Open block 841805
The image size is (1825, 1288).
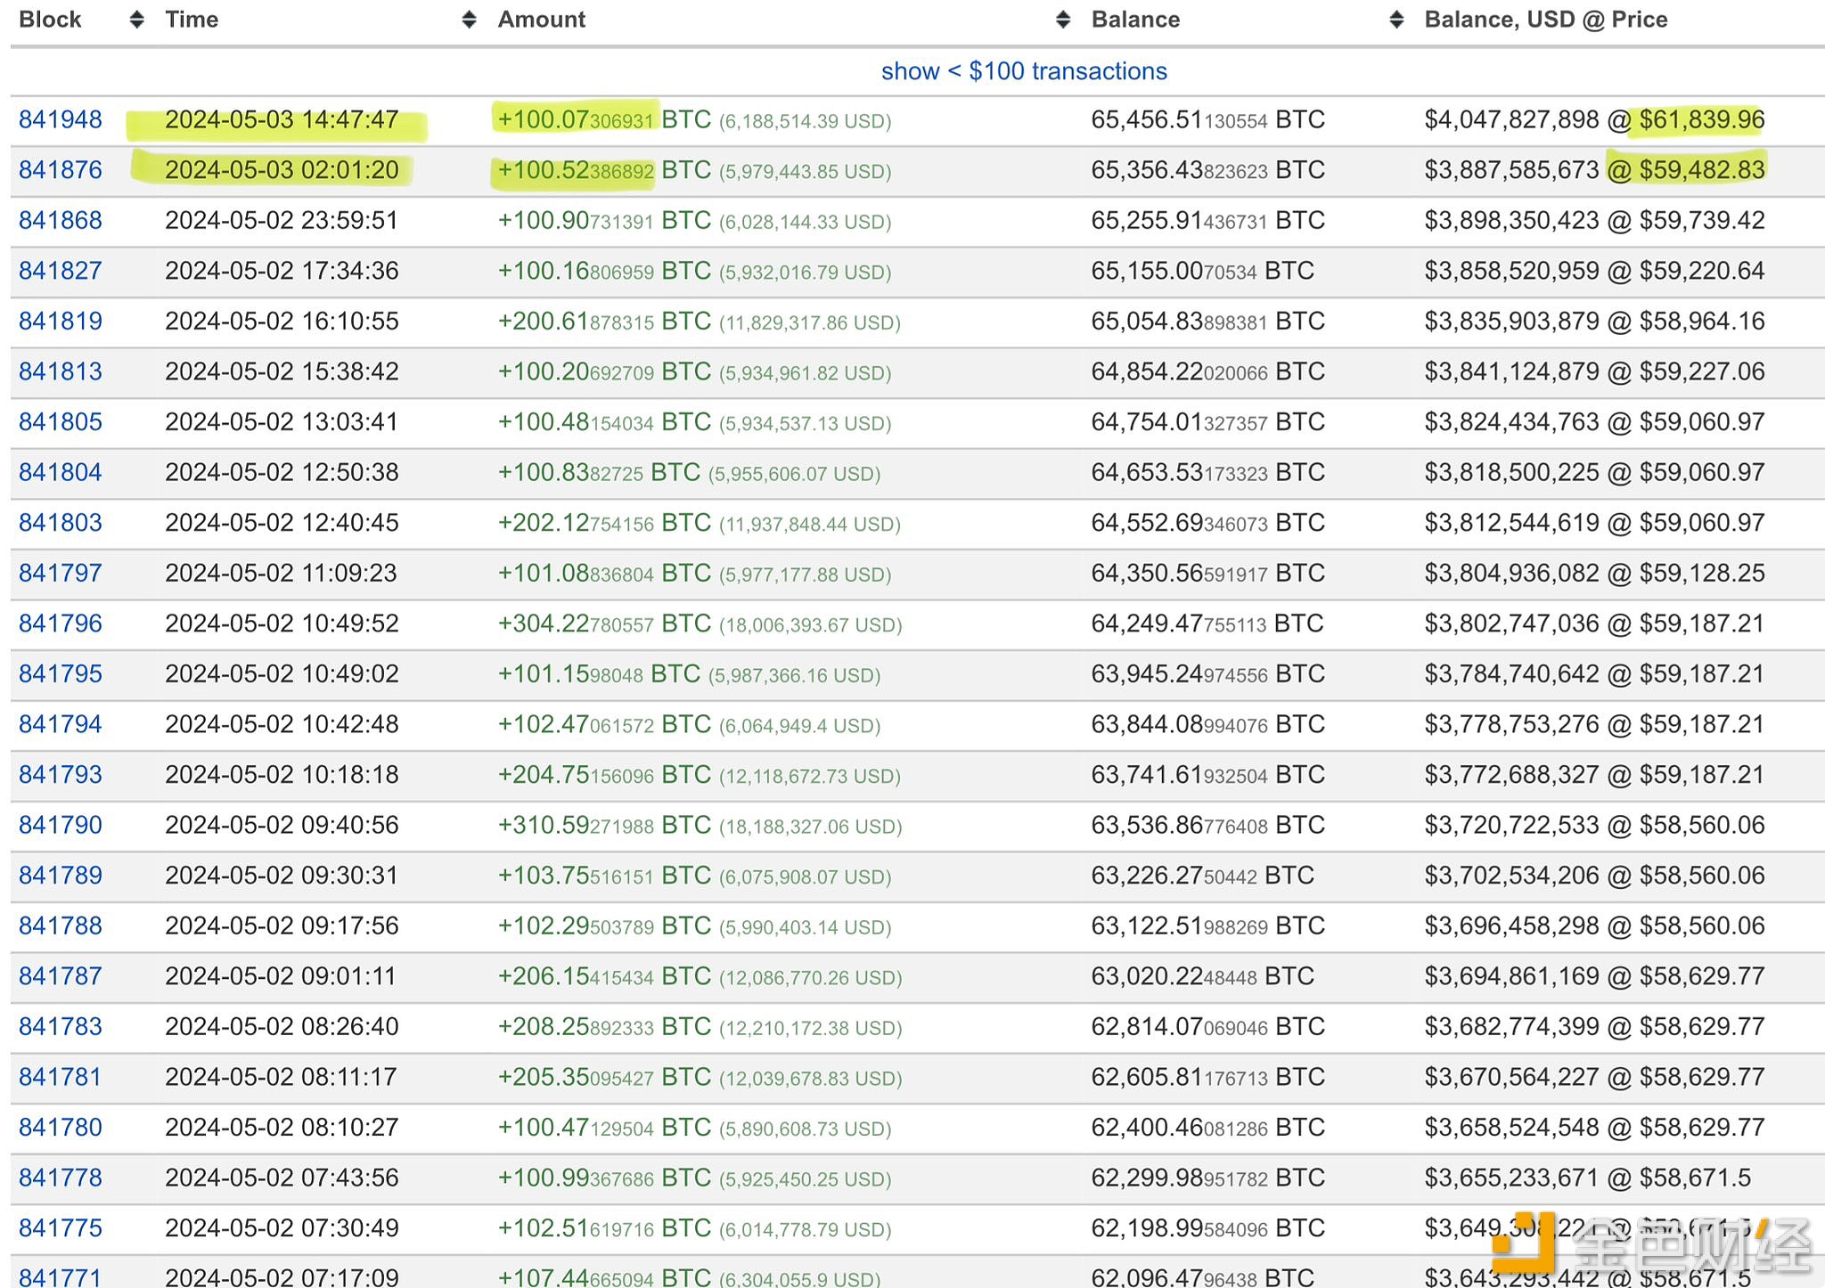61,421
